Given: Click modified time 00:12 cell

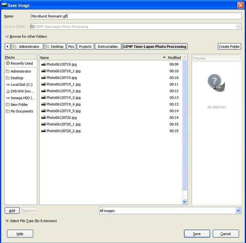Looking at the screenshot, I should click(174, 91).
